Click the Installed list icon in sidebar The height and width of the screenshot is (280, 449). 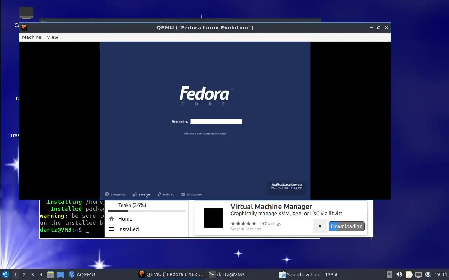coord(112,229)
